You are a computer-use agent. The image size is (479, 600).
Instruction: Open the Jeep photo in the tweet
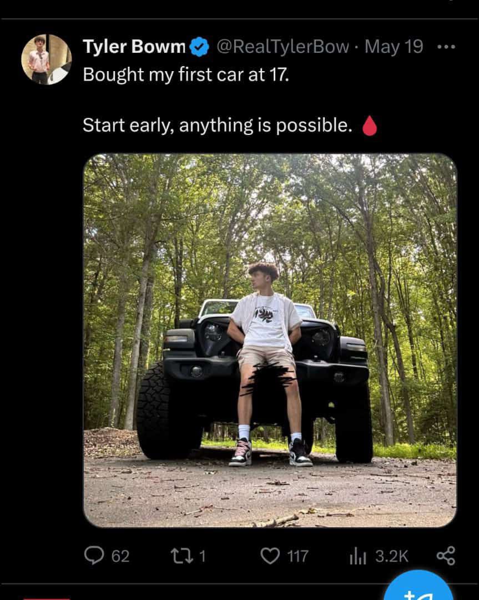coord(270,340)
